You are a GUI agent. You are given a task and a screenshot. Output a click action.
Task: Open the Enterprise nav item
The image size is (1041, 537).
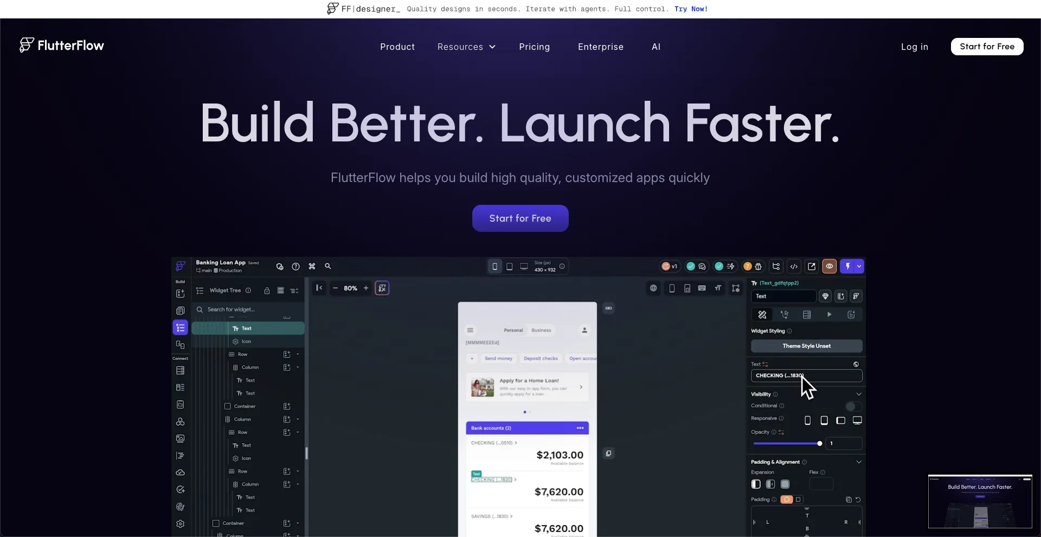(x=601, y=47)
